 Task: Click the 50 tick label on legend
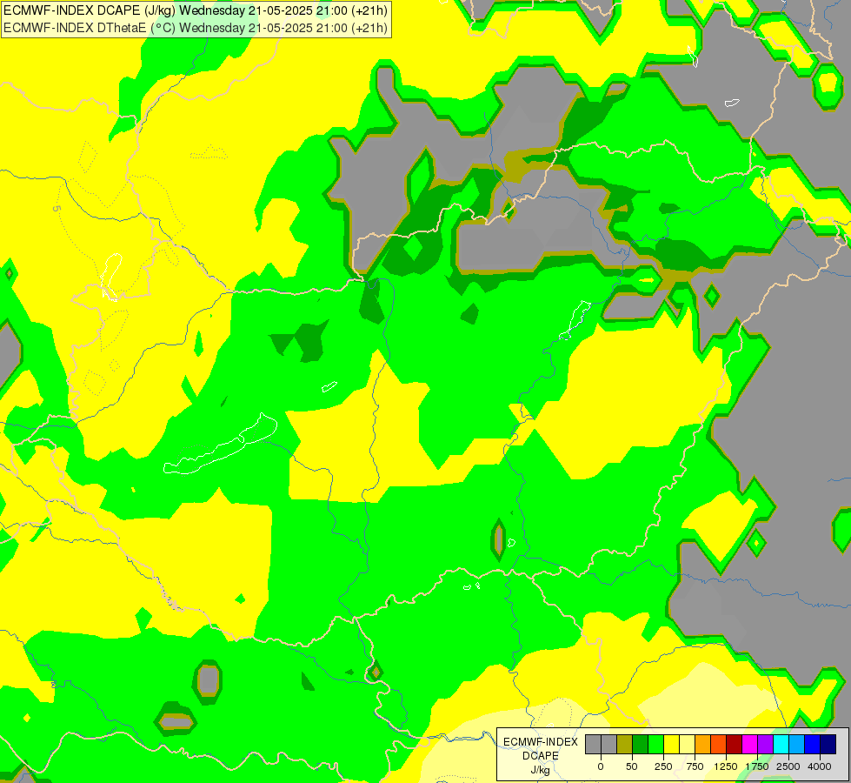pos(632,766)
